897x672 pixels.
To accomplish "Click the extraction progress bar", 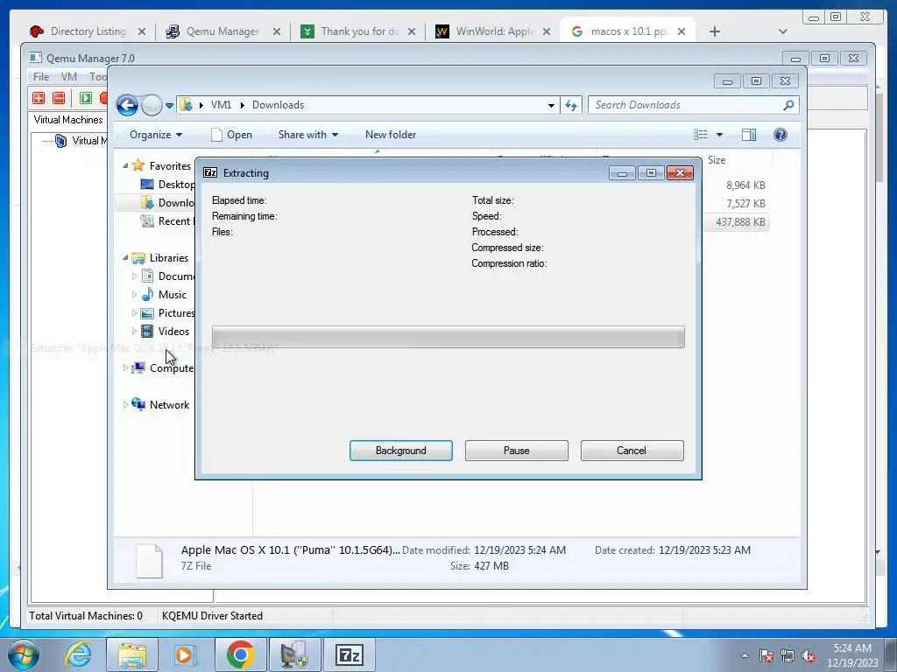I will (x=448, y=337).
